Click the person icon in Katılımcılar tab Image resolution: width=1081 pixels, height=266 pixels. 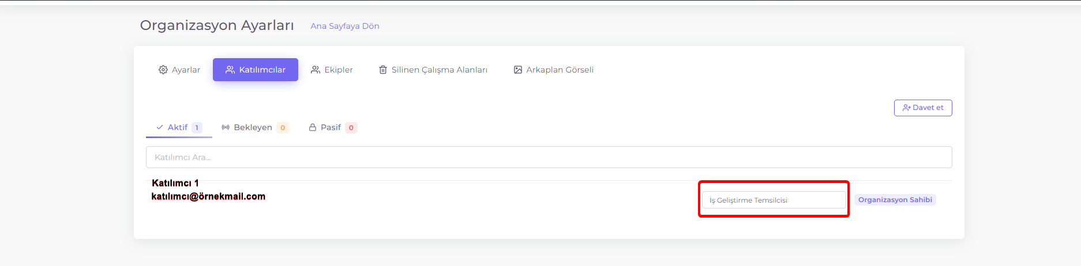tap(230, 70)
